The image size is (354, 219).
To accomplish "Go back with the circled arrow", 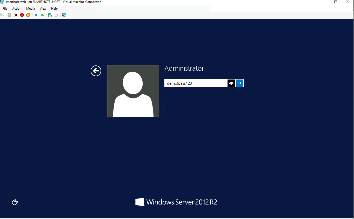I will 96,71.
